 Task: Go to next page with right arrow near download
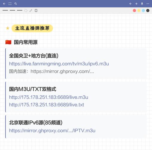[x=136, y=4]
